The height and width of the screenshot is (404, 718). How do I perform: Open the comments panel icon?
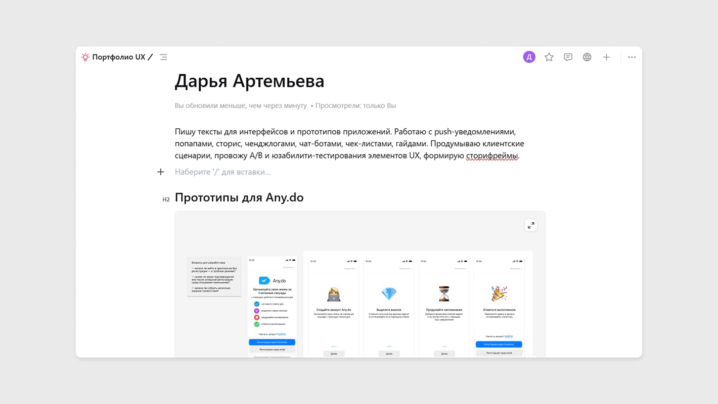[568, 57]
